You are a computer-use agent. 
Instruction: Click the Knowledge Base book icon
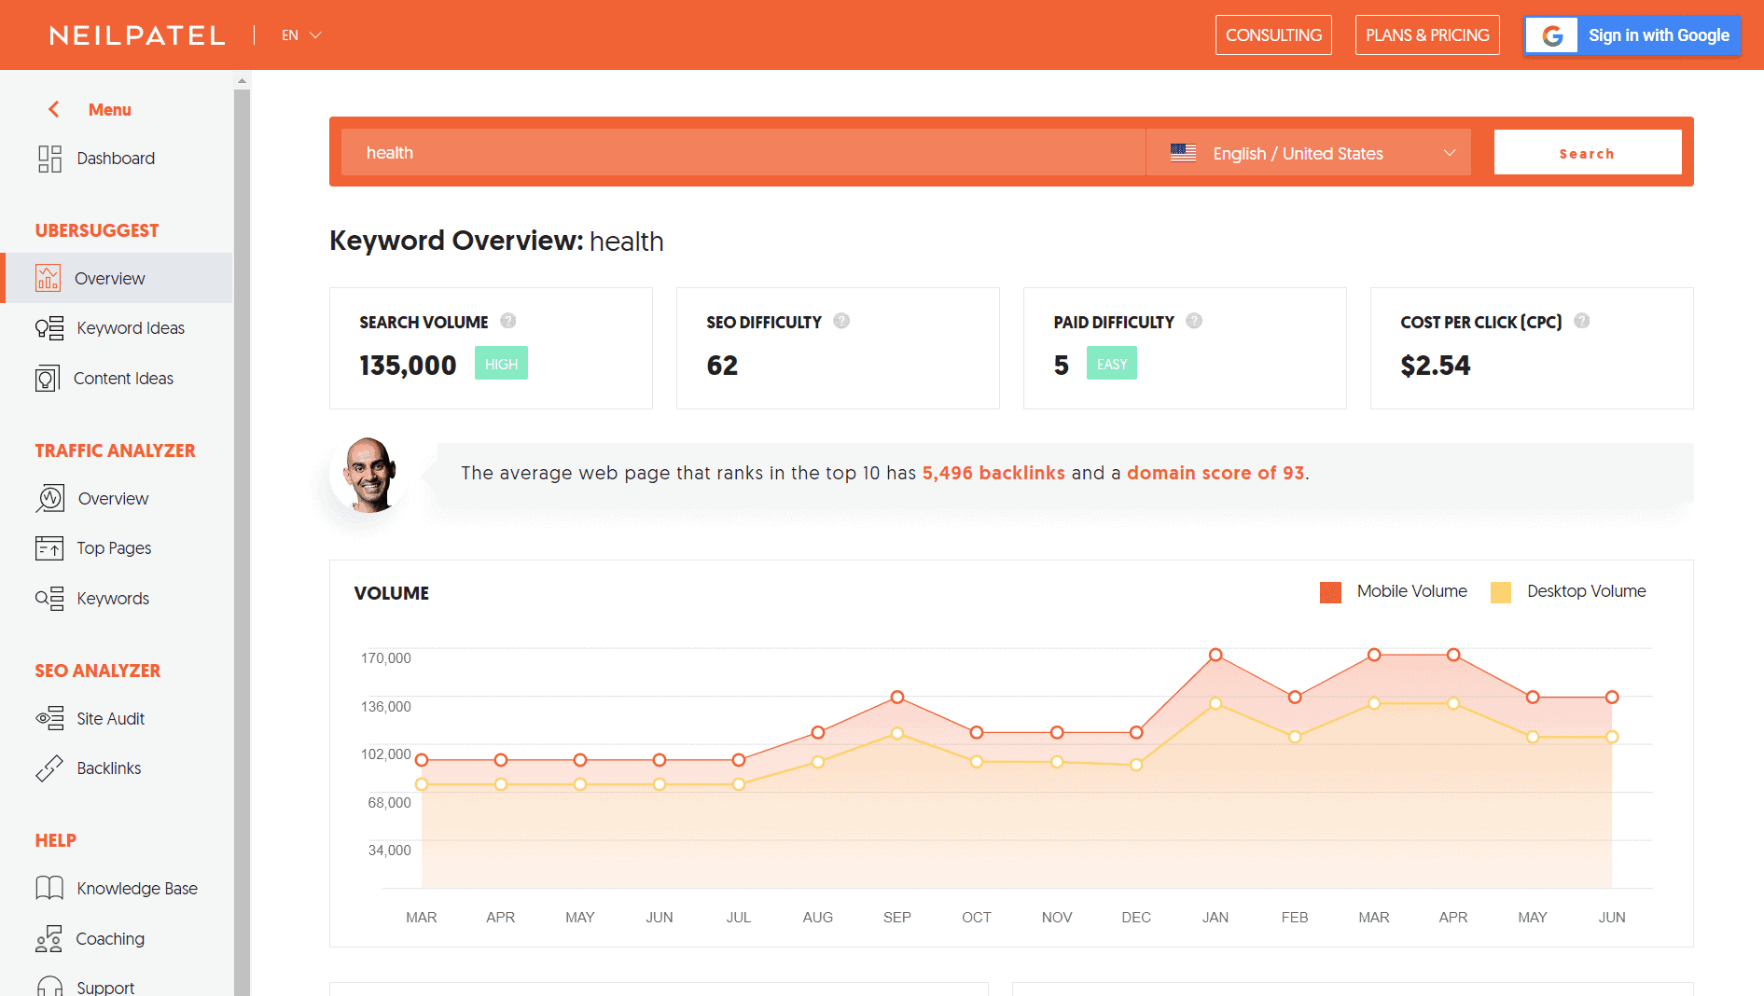[49, 888]
